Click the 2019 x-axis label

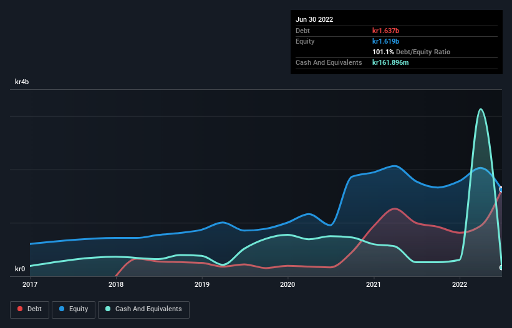point(202,284)
